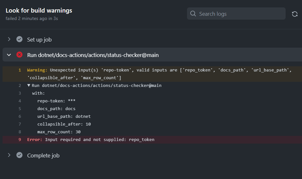Click the Error message log line
This screenshot has width=302, height=179.
click(x=152, y=140)
